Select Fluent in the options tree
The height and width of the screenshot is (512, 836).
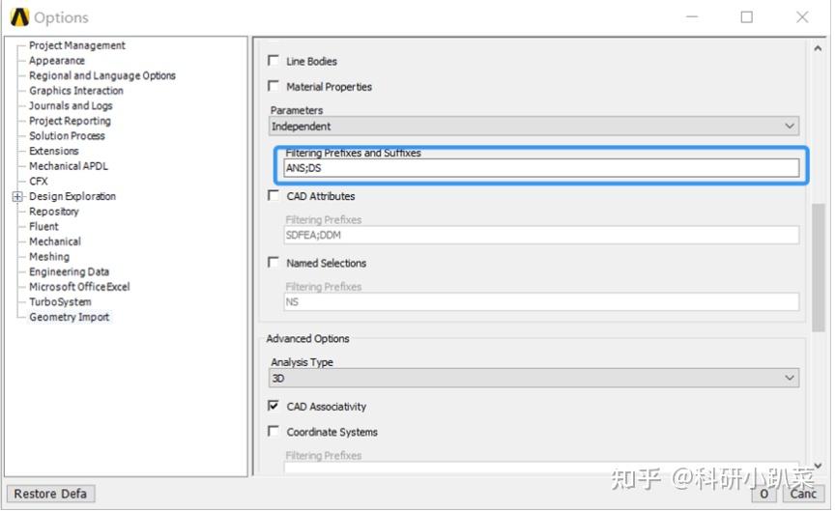point(43,226)
